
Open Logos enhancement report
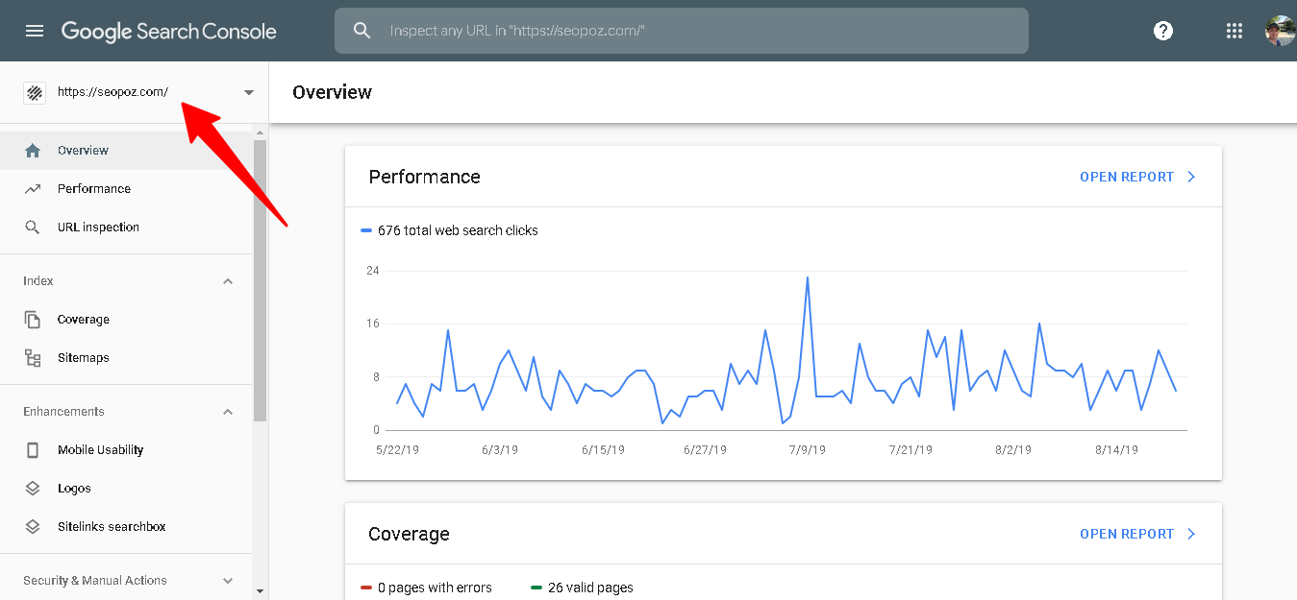pyautogui.click(x=126, y=489)
